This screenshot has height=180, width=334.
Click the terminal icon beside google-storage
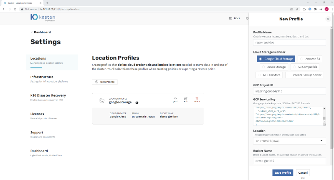coord(137,102)
